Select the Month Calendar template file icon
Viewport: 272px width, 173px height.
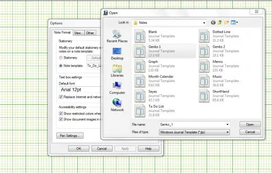click(x=140, y=81)
